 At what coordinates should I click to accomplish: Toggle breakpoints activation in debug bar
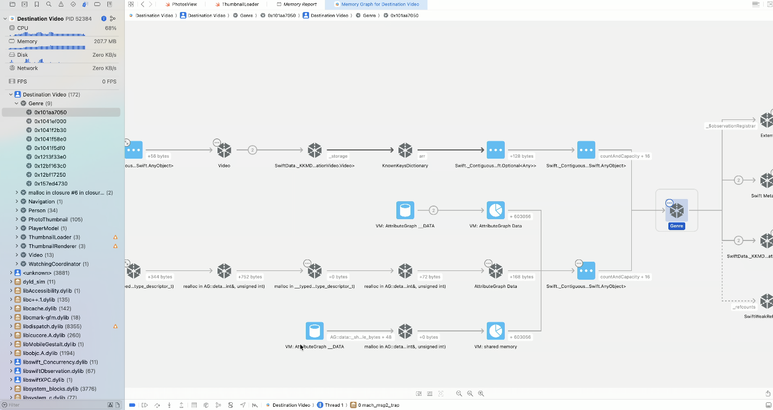(132, 405)
